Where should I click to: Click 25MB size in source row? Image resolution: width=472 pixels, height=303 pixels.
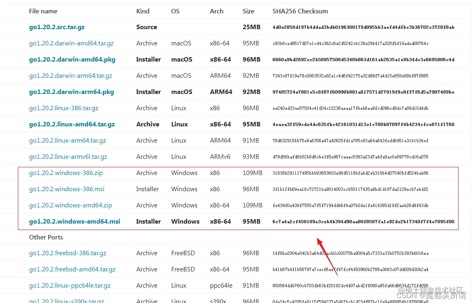(251, 27)
